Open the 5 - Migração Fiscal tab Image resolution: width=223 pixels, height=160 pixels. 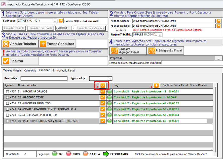pyautogui.click(x=63, y=71)
